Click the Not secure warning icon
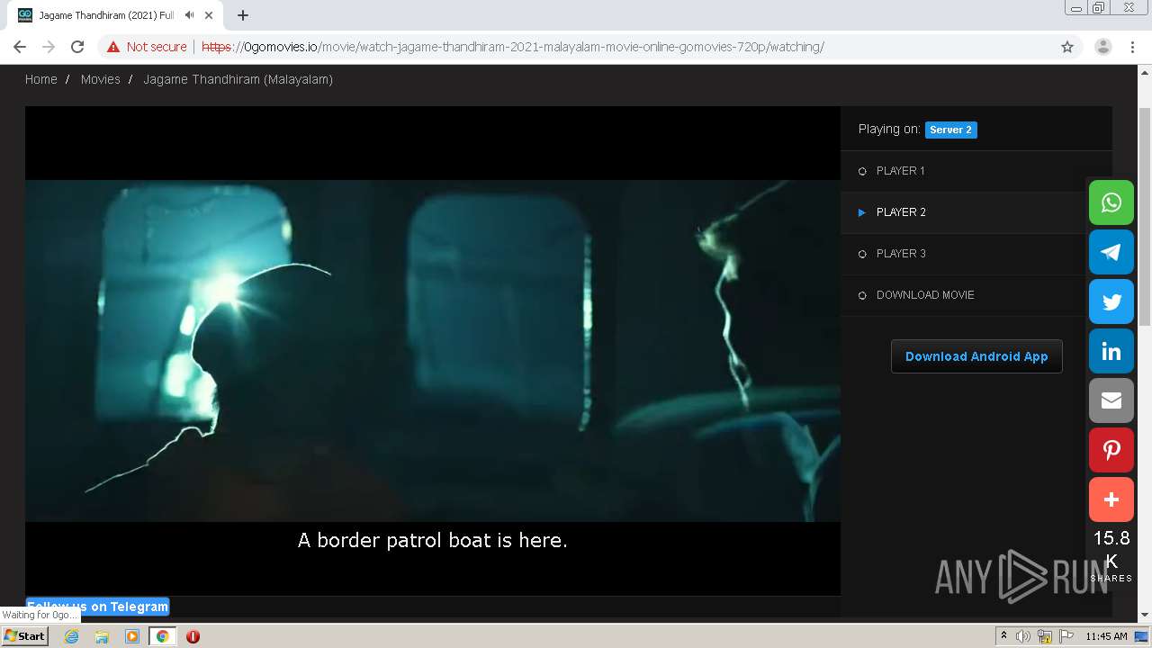The image size is (1152, 648). pos(113,47)
